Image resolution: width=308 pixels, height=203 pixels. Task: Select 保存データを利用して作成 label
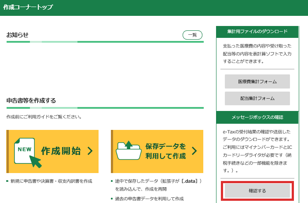pyautogui.click(x=165, y=151)
